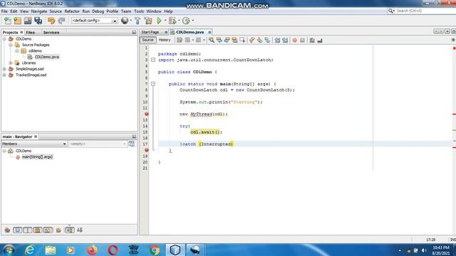Toggle Show Inherited Members in Navigator
The width and height of the screenshot is (456, 256).
point(7,230)
